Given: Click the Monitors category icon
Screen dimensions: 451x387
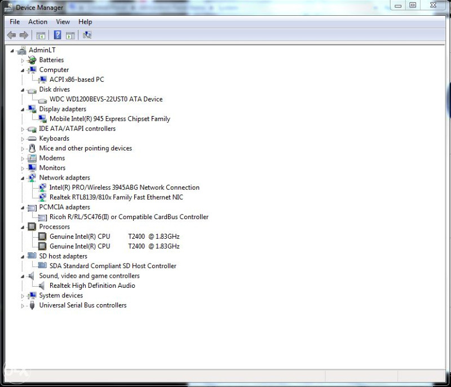Looking at the screenshot, I should click(x=32, y=167).
